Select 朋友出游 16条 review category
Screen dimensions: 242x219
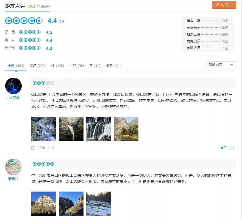point(207,34)
